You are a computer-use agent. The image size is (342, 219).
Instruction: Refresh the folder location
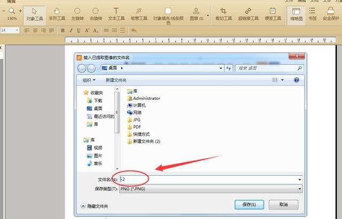click(228, 68)
